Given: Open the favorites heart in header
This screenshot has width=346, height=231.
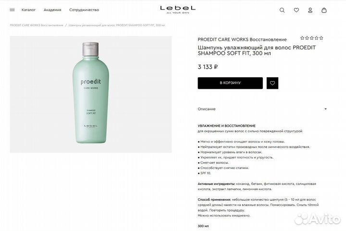Looking at the screenshot, I should pyautogui.click(x=297, y=10).
